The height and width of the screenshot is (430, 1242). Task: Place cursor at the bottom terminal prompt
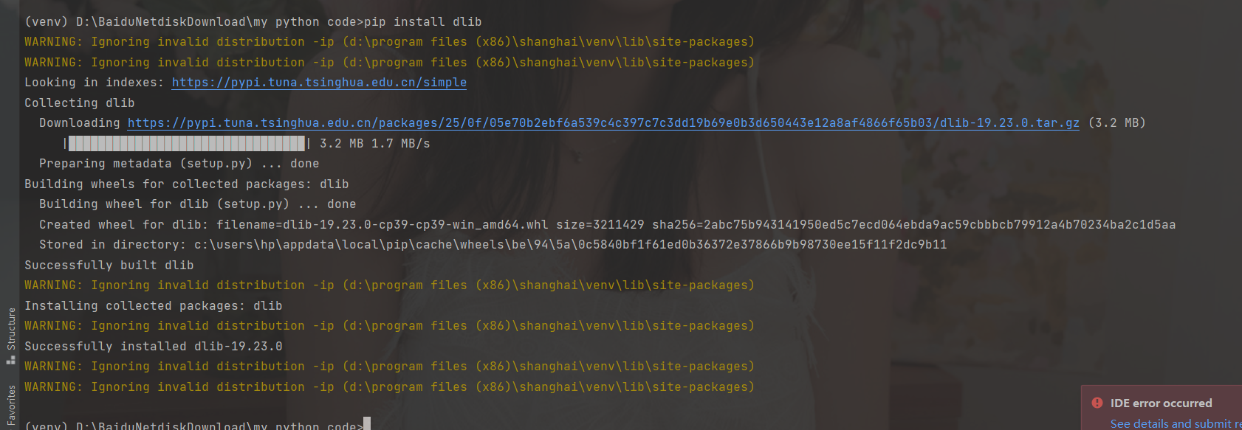coord(367,425)
